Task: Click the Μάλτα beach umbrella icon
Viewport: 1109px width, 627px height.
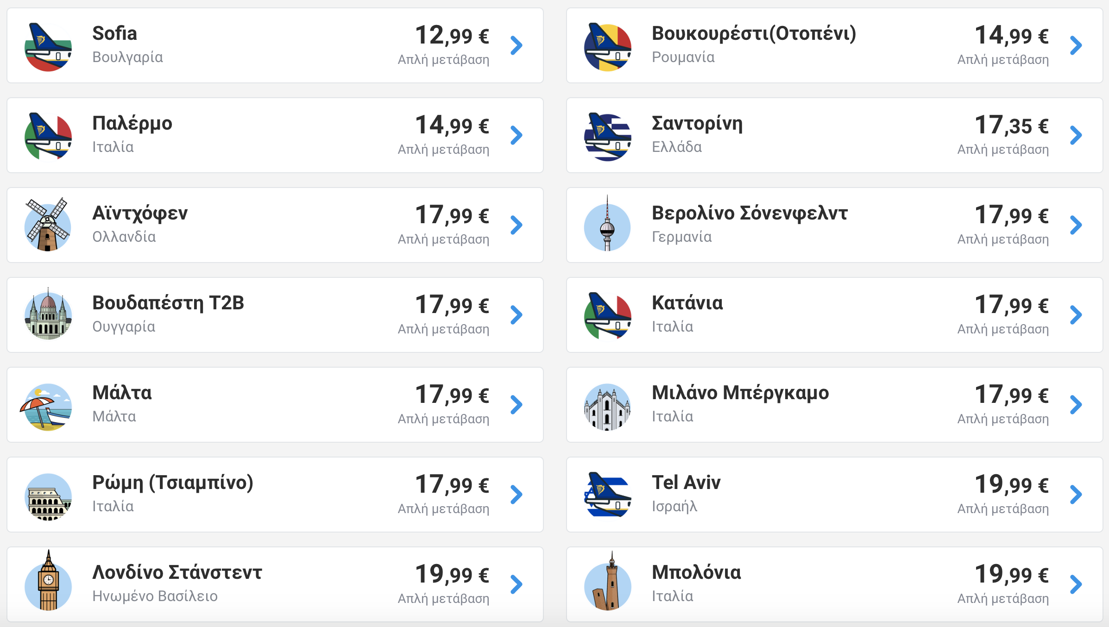Action: coord(46,407)
